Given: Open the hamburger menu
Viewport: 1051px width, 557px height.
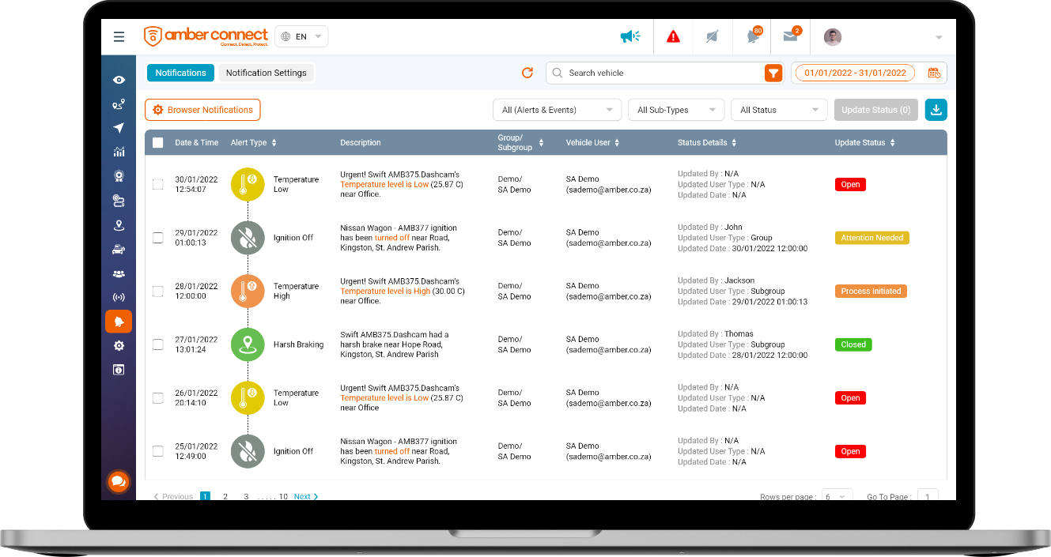Looking at the screenshot, I should pos(119,36).
